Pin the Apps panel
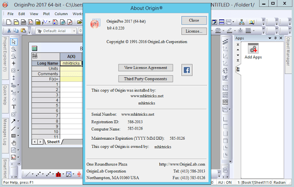 tap(275, 38)
